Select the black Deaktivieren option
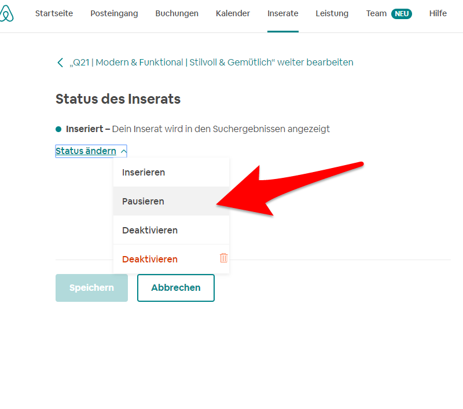This screenshot has height=409, width=463. pos(149,230)
